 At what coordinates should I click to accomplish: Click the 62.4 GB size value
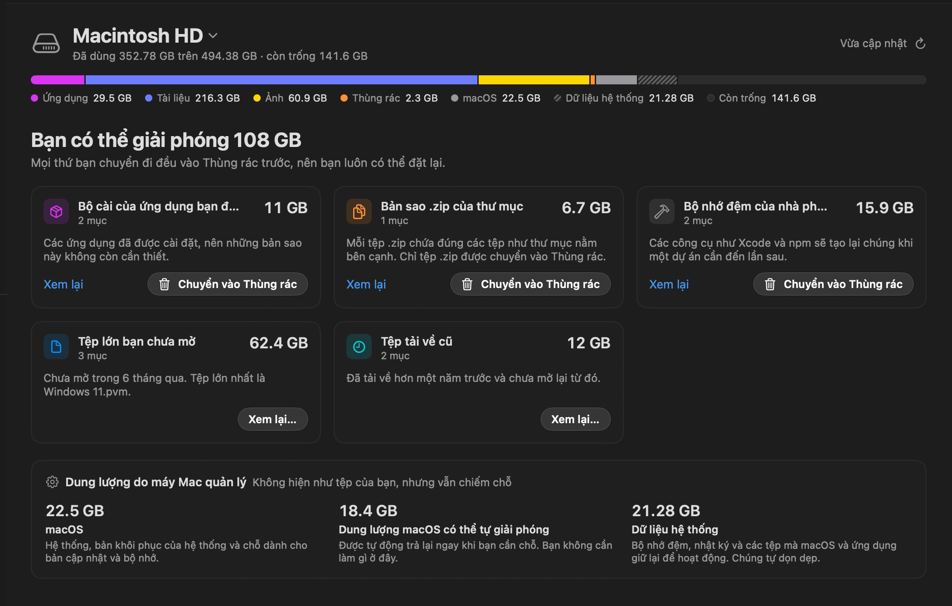tap(279, 343)
